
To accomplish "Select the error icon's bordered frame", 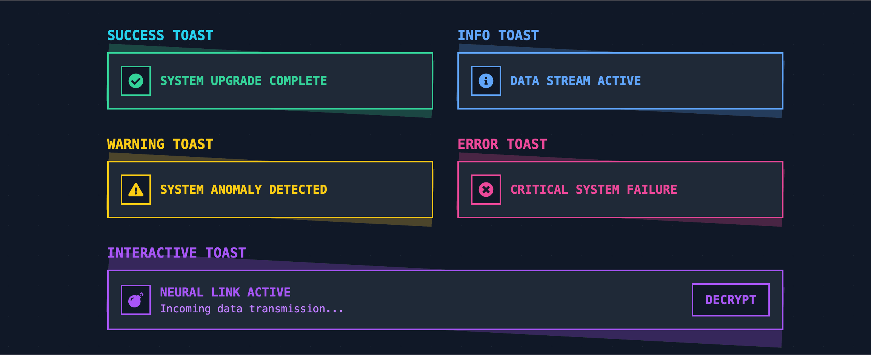I will [x=486, y=189].
